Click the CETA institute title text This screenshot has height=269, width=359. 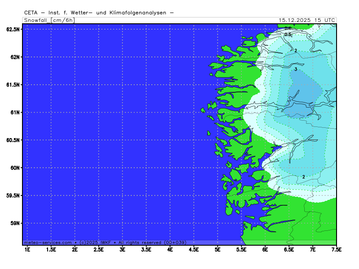pyautogui.click(x=99, y=13)
